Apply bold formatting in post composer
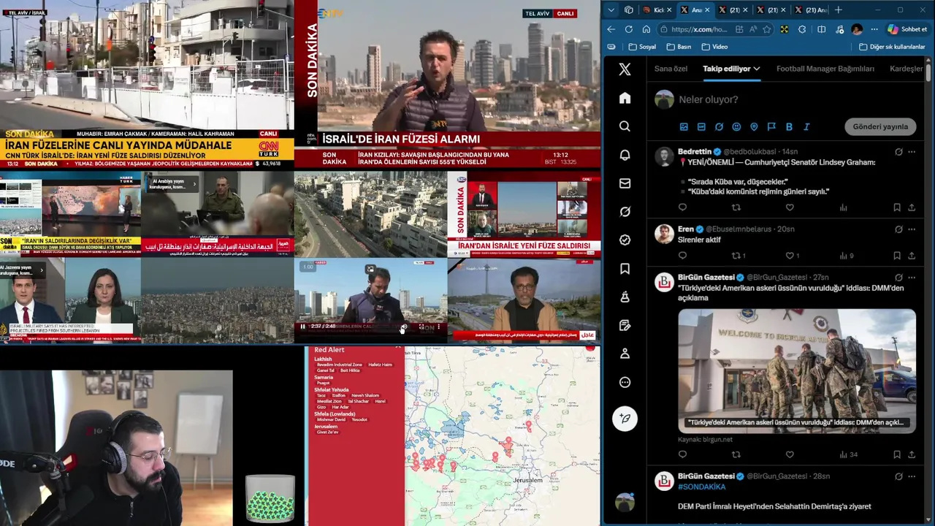Image resolution: width=935 pixels, height=526 pixels. click(789, 126)
